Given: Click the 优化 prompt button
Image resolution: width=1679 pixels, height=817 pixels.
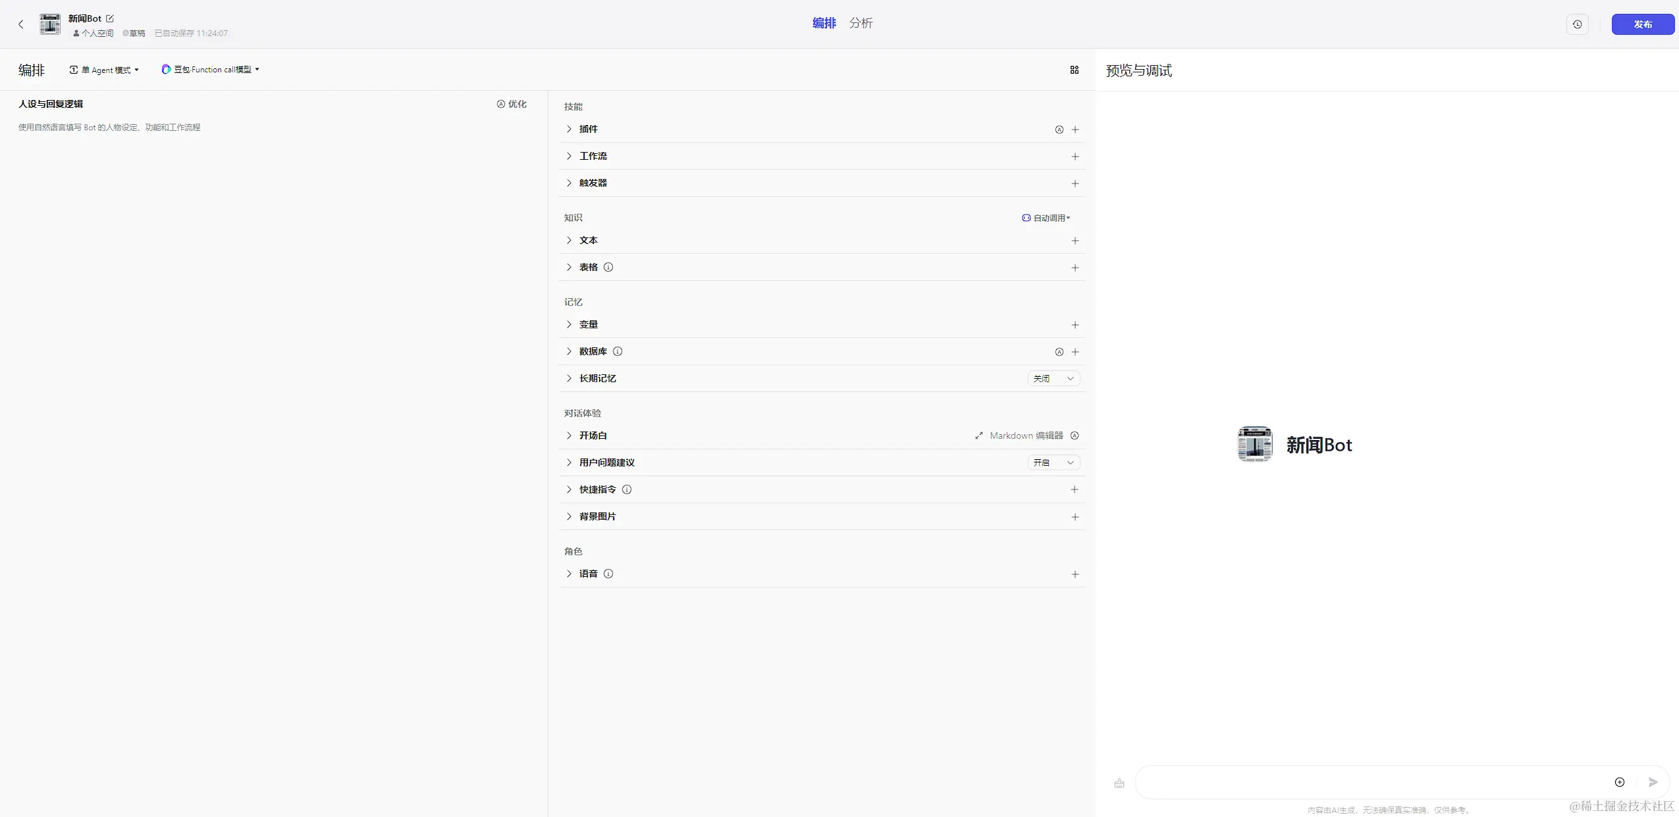Looking at the screenshot, I should click(512, 104).
